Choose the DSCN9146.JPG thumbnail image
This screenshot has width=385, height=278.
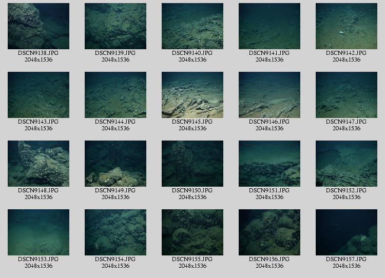(269, 95)
